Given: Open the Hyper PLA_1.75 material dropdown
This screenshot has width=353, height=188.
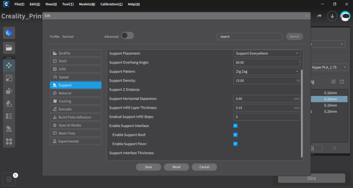Looking at the screenshot, I should 329,67.
